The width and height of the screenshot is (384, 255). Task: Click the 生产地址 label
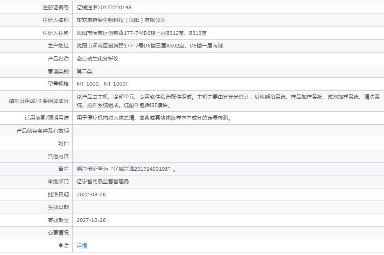click(x=58, y=46)
